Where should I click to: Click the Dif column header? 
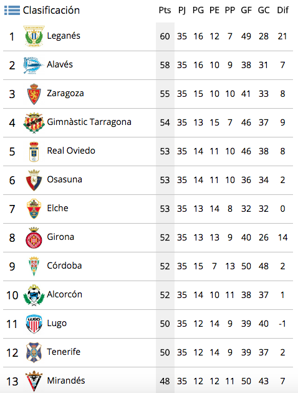[283, 10]
